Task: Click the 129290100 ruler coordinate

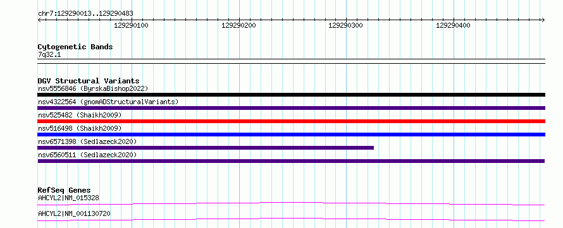Action: pyautogui.click(x=131, y=25)
